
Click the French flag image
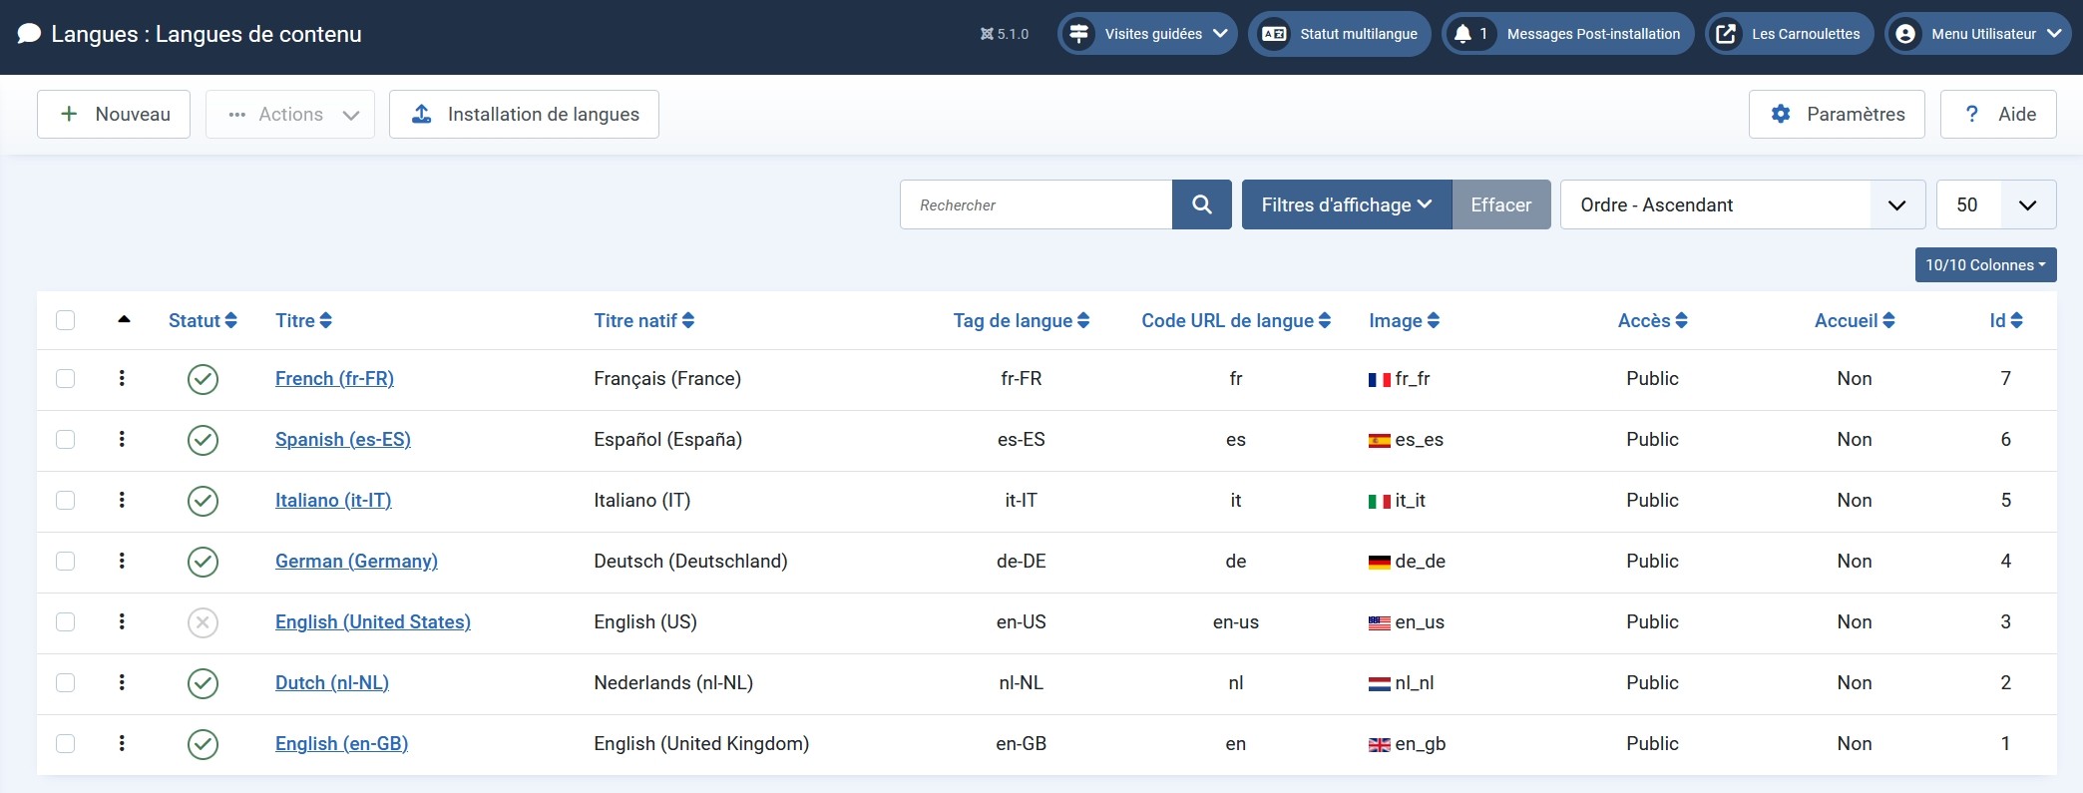click(1380, 379)
